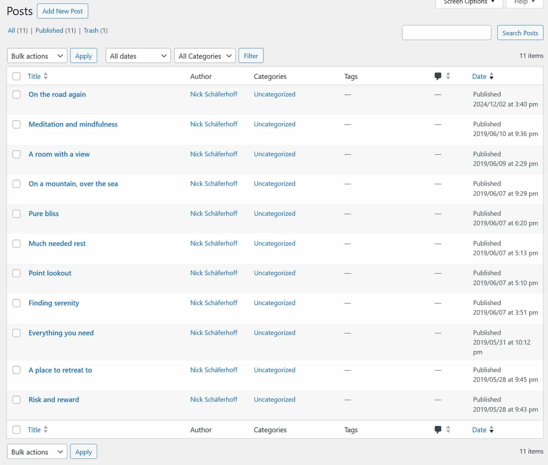This screenshot has width=548, height=465.
Task: Tick the 'A place to retreat to' checkbox
Action: coord(16,370)
